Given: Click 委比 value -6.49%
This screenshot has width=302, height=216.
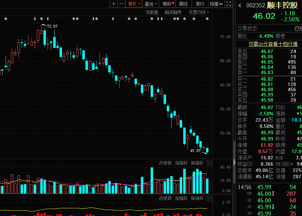Looking at the screenshot, I should pos(266,36).
